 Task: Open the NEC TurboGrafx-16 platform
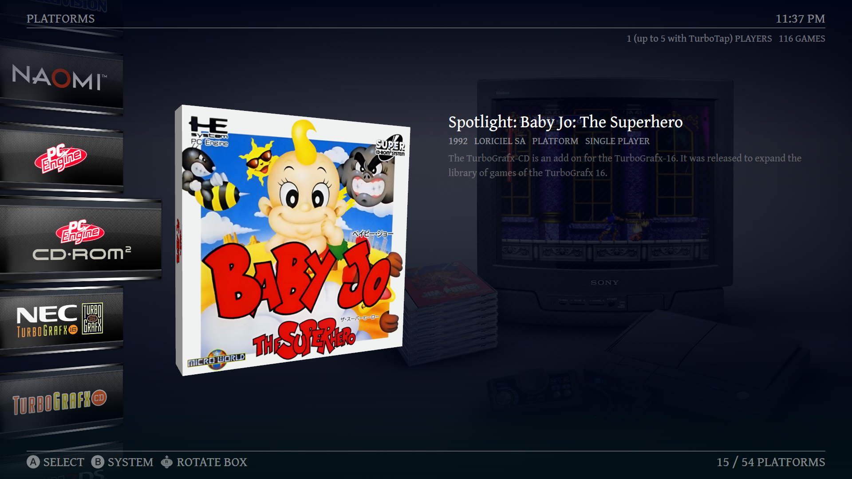[60, 319]
